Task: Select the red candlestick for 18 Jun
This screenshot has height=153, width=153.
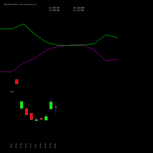Action: point(32,116)
